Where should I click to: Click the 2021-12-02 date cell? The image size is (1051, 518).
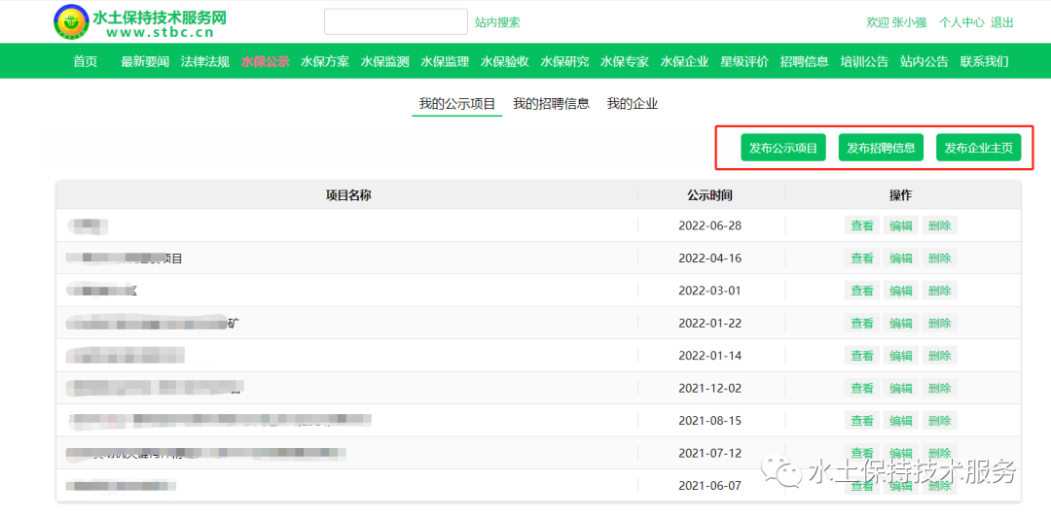[709, 388]
